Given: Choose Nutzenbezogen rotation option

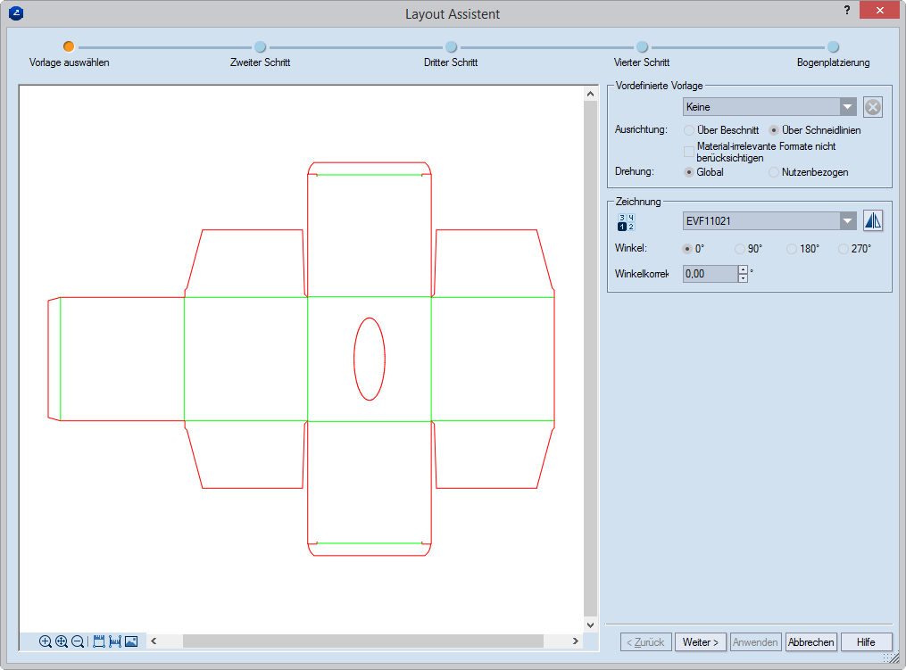Looking at the screenshot, I should [774, 172].
